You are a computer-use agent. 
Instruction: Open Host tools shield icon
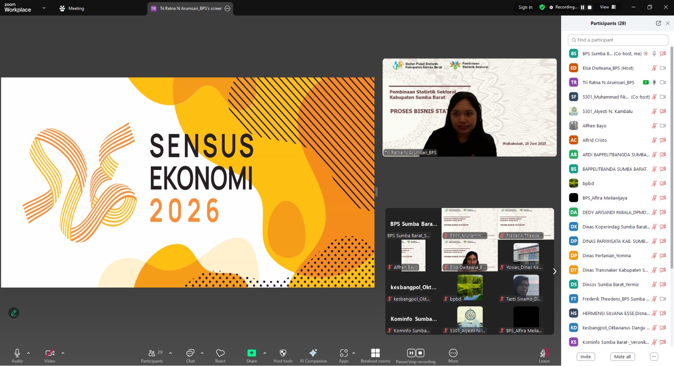click(x=283, y=353)
